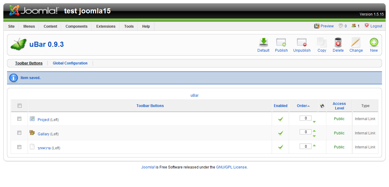This screenshot has height=187, width=389.
Task: Check the Gallary row checkbox
Action: point(19,133)
